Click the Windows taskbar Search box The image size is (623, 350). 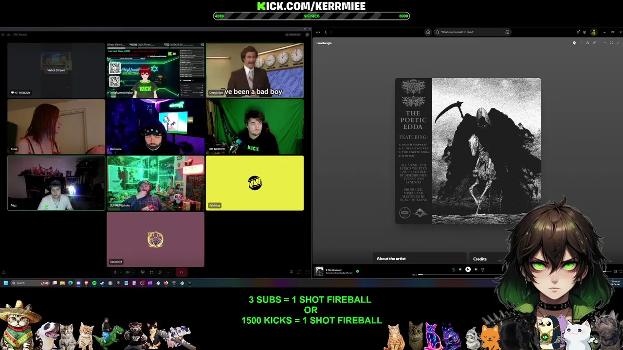(30, 283)
